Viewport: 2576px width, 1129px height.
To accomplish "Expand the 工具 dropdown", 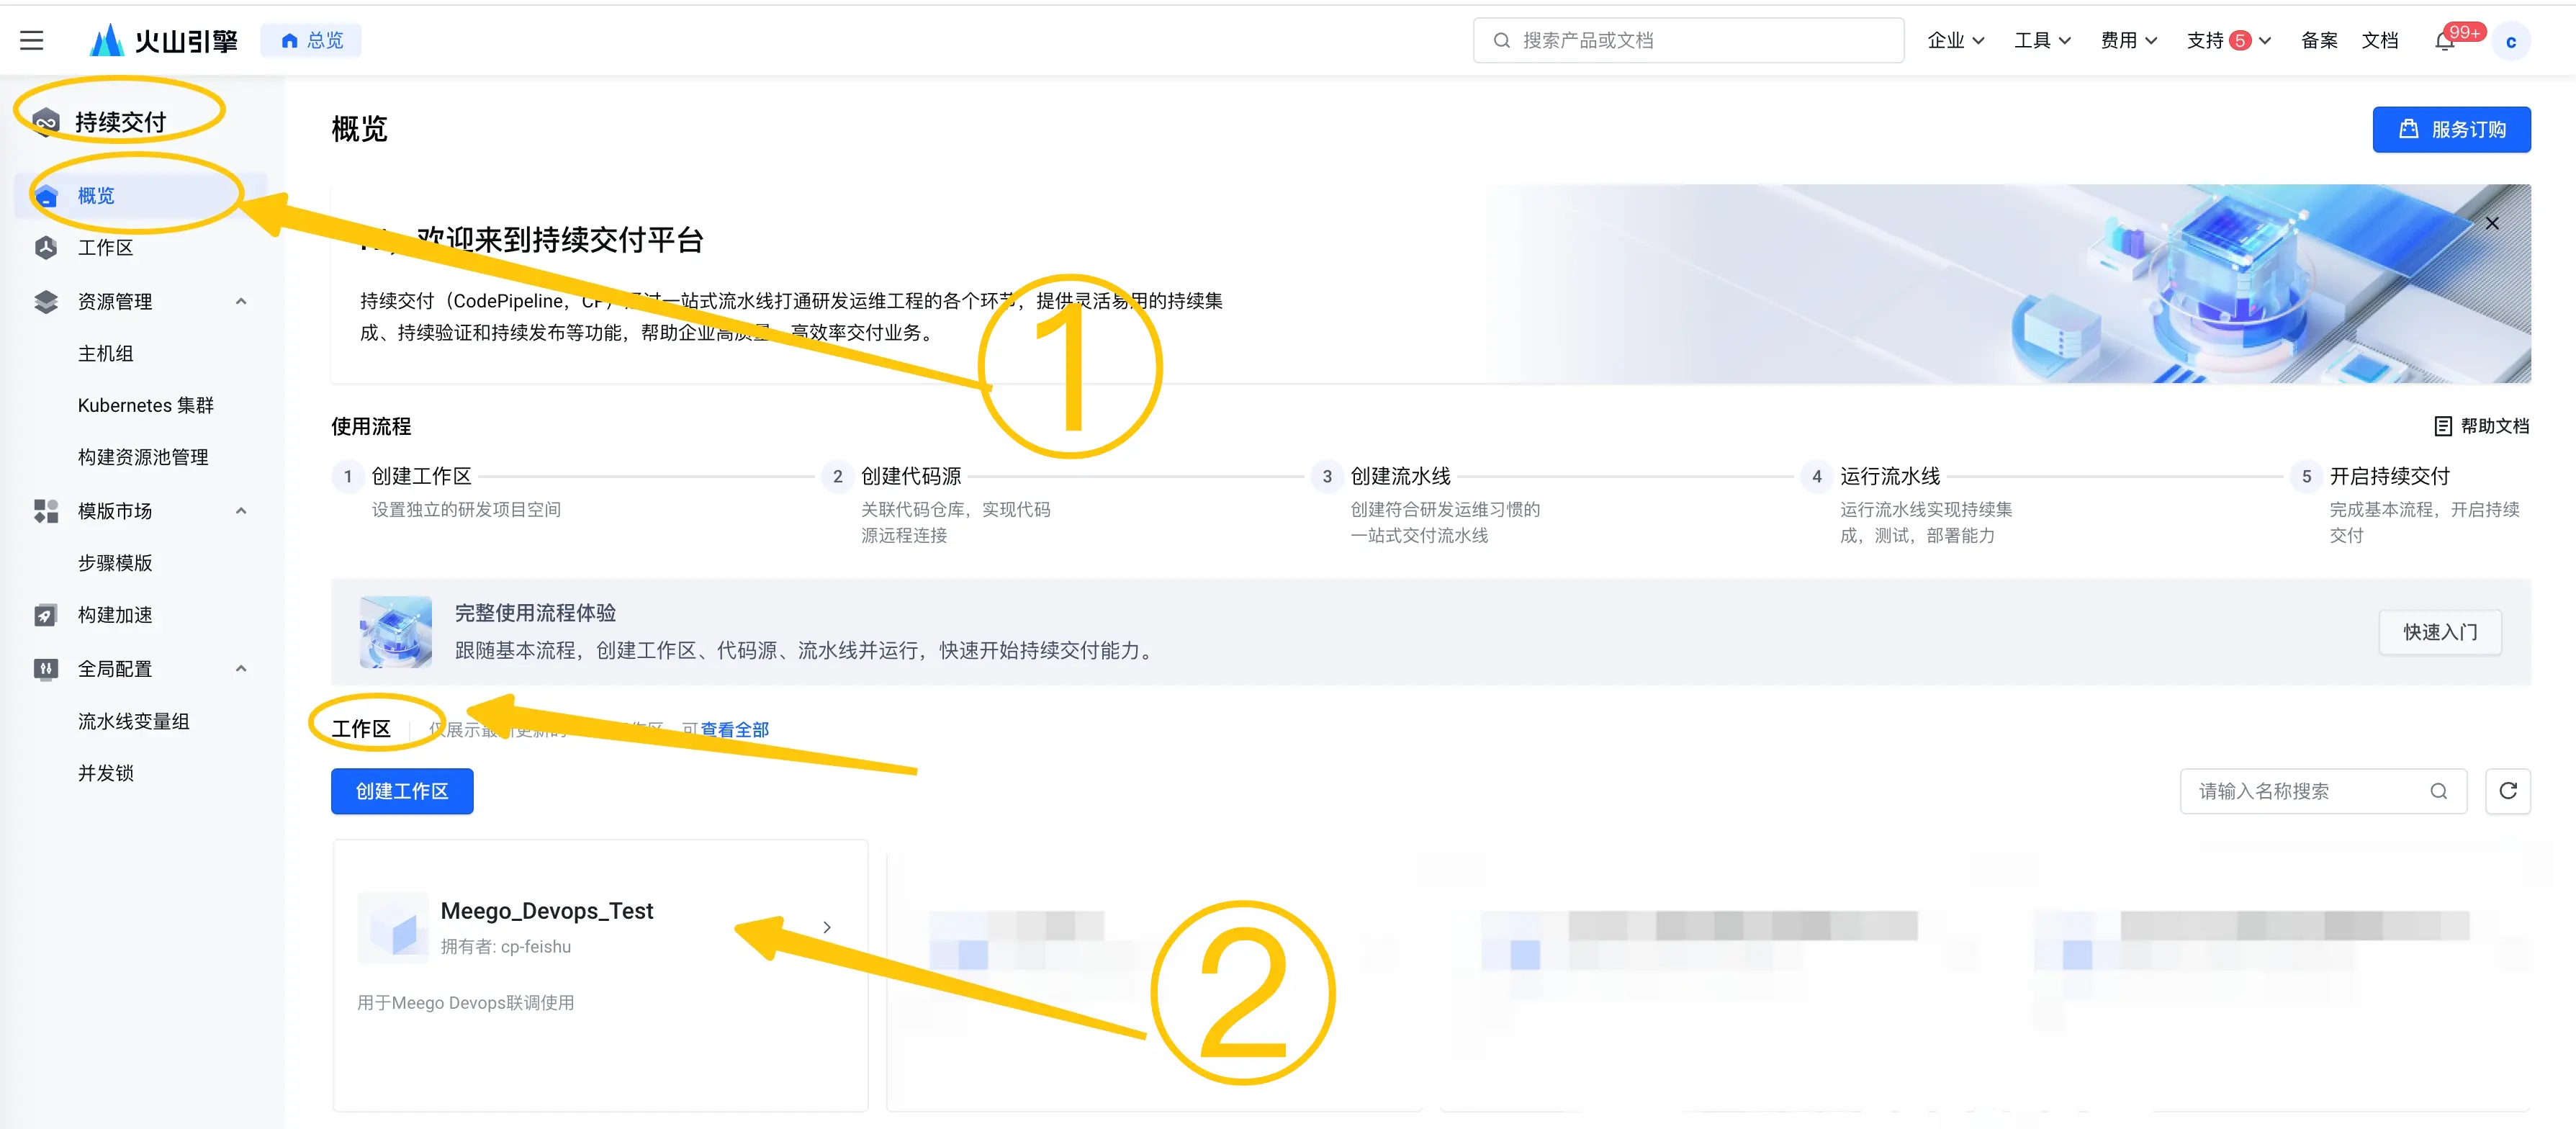I will pyautogui.click(x=2042, y=40).
